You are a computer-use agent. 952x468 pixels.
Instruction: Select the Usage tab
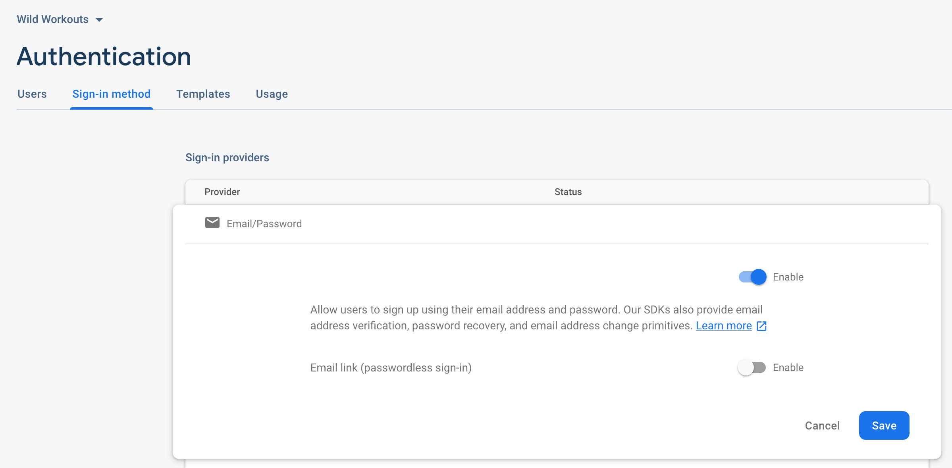[272, 94]
